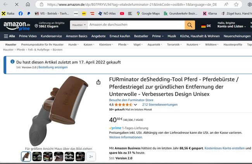Open Google Maps bookmark
Screen dimensions: 252x164
148,14
